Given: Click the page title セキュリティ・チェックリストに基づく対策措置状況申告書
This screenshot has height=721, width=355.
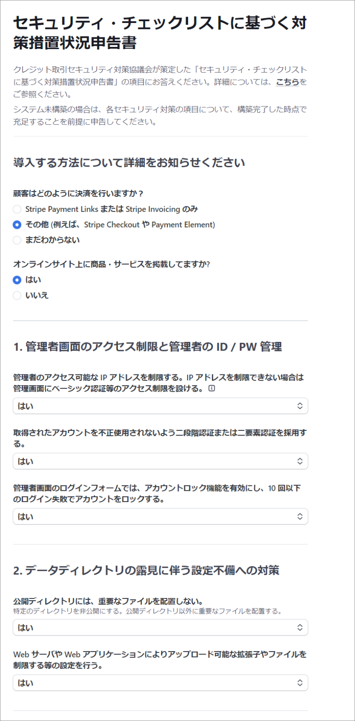Looking at the screenshot, I should click(x=160, y=32).
